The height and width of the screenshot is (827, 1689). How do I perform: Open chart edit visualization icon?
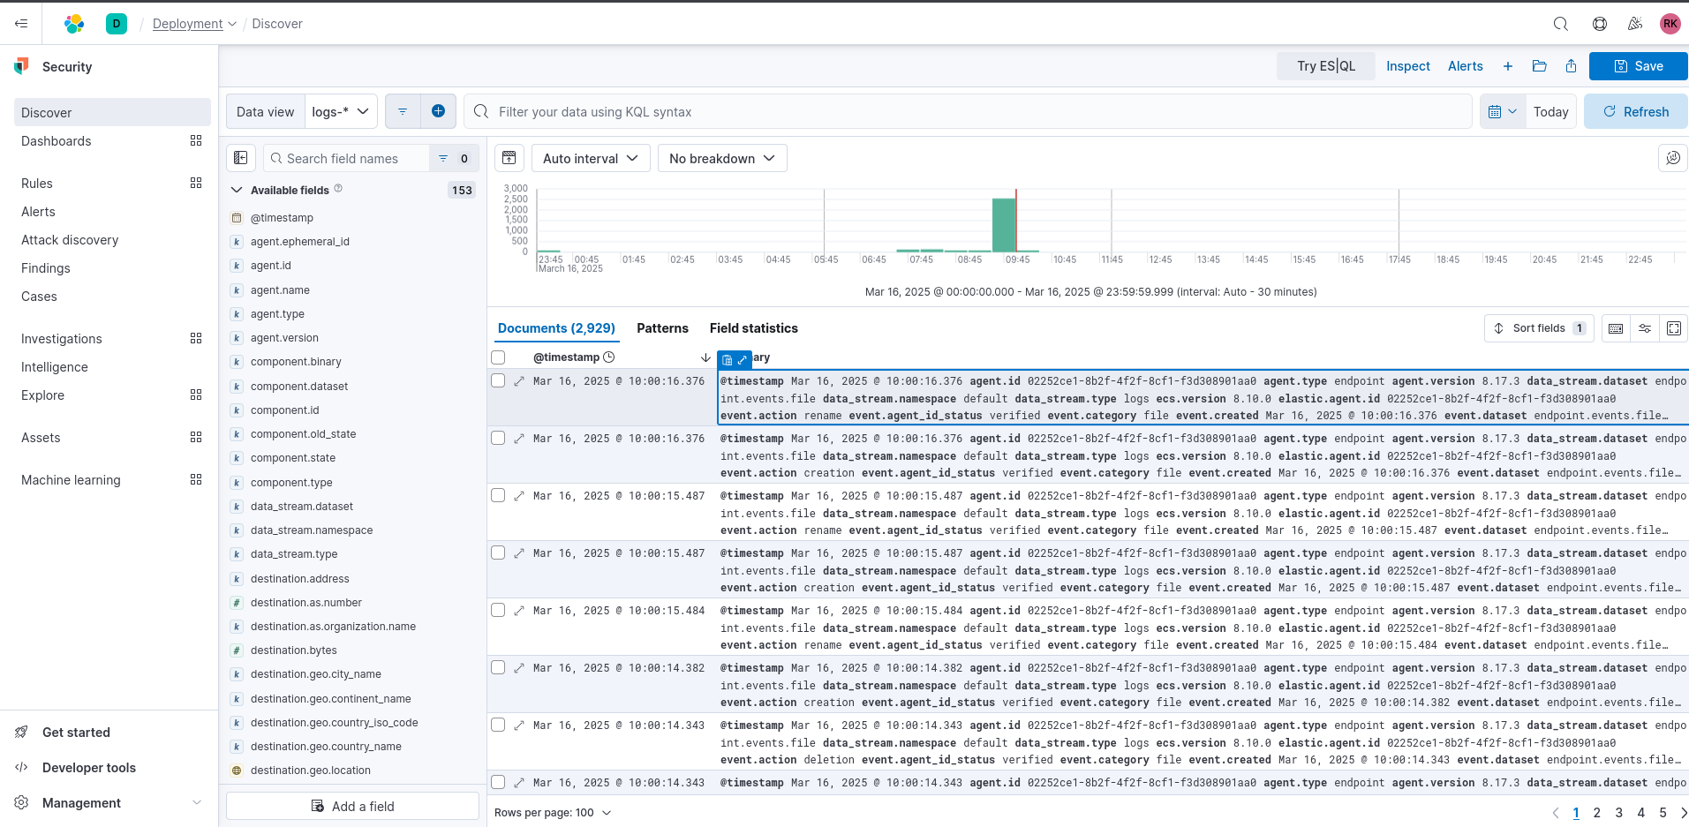pos(1673,158)
